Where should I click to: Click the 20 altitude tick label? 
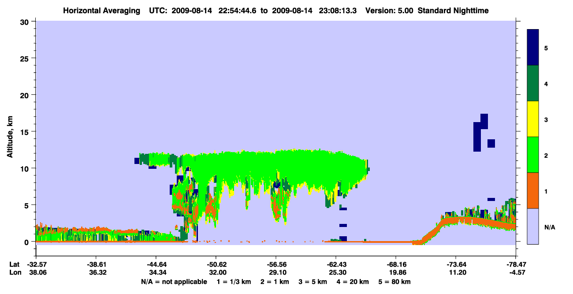(x=26, y=95)
